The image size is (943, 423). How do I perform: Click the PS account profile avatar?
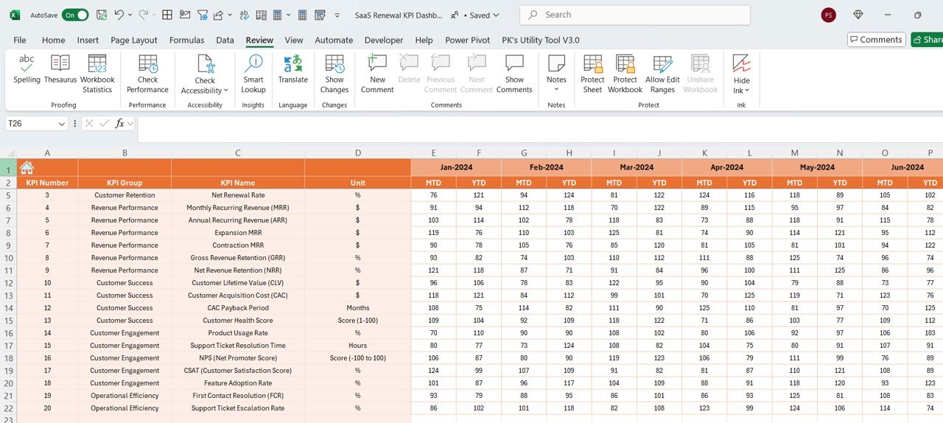[x=828, y=15]
